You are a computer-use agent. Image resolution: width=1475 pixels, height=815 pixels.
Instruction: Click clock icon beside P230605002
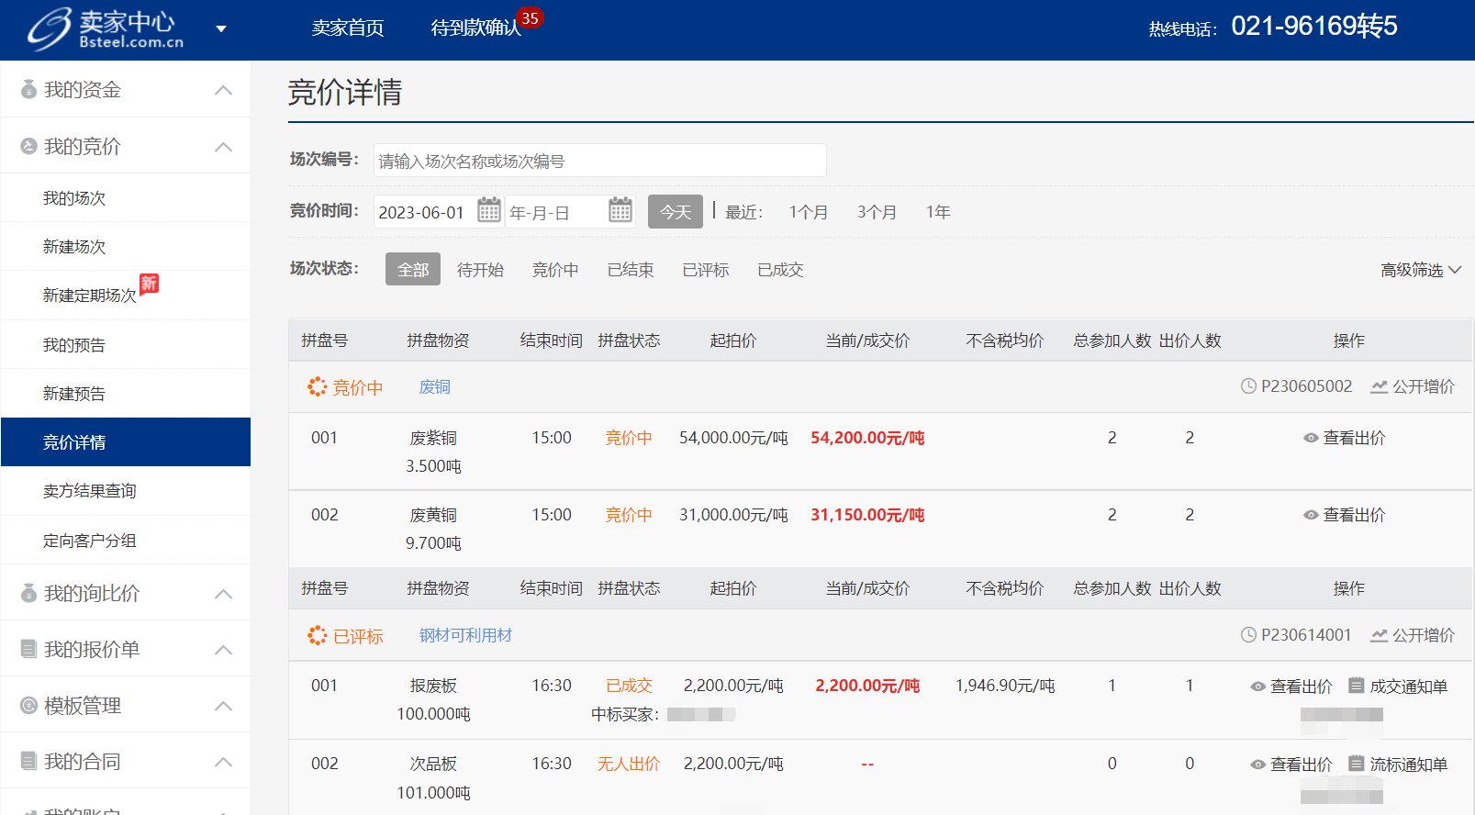pos(1248,386)
